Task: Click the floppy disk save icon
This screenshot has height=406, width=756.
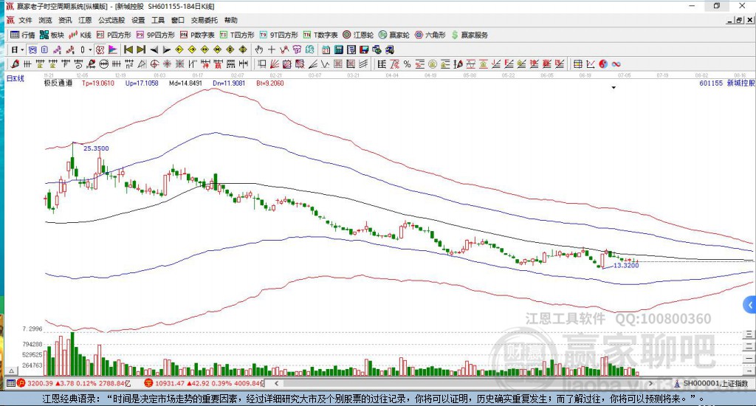Action: pyautogui.click(x=364, y=49)
